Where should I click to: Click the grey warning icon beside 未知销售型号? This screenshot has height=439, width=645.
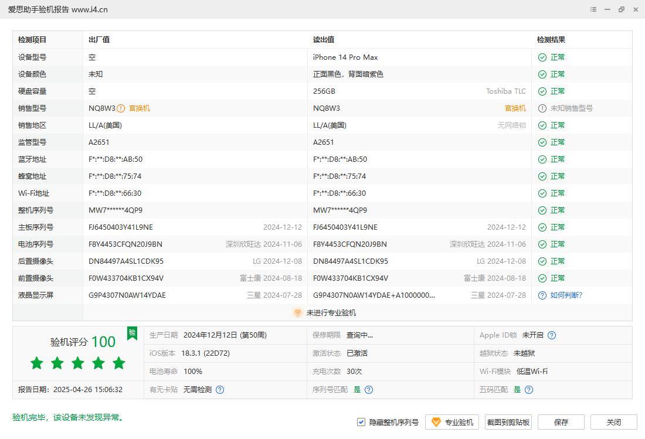tap(542, 108)
